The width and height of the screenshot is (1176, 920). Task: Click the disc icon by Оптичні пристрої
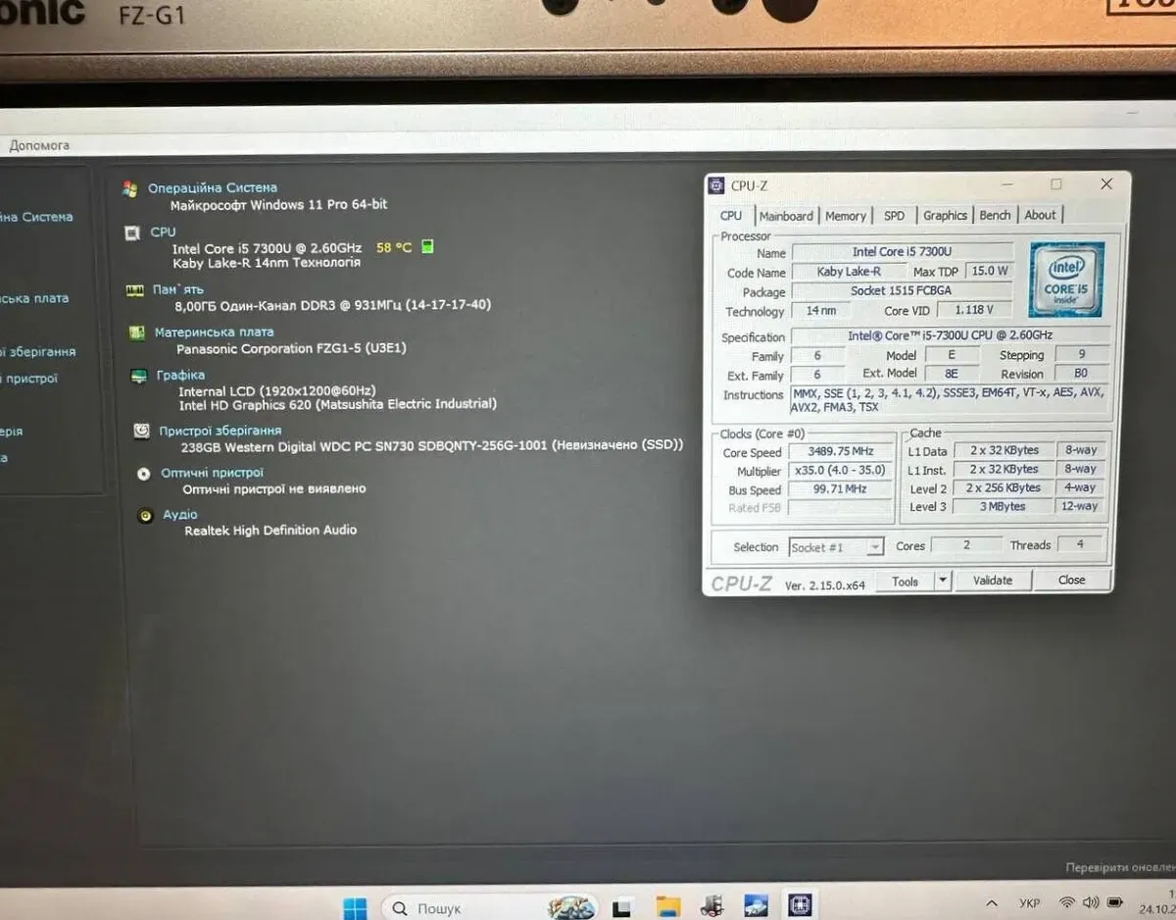pyautogui.click(x=143, y=474)
